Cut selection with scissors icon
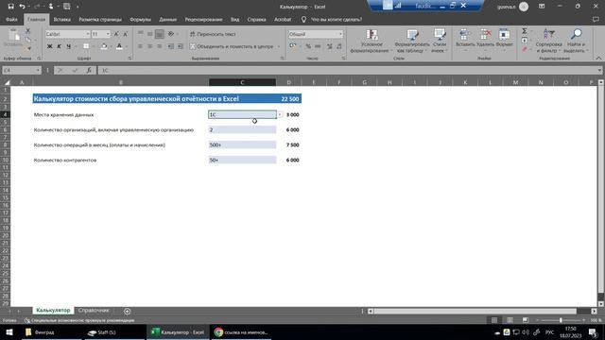Viewport: 605px width, 340px height. pos(28,31)
